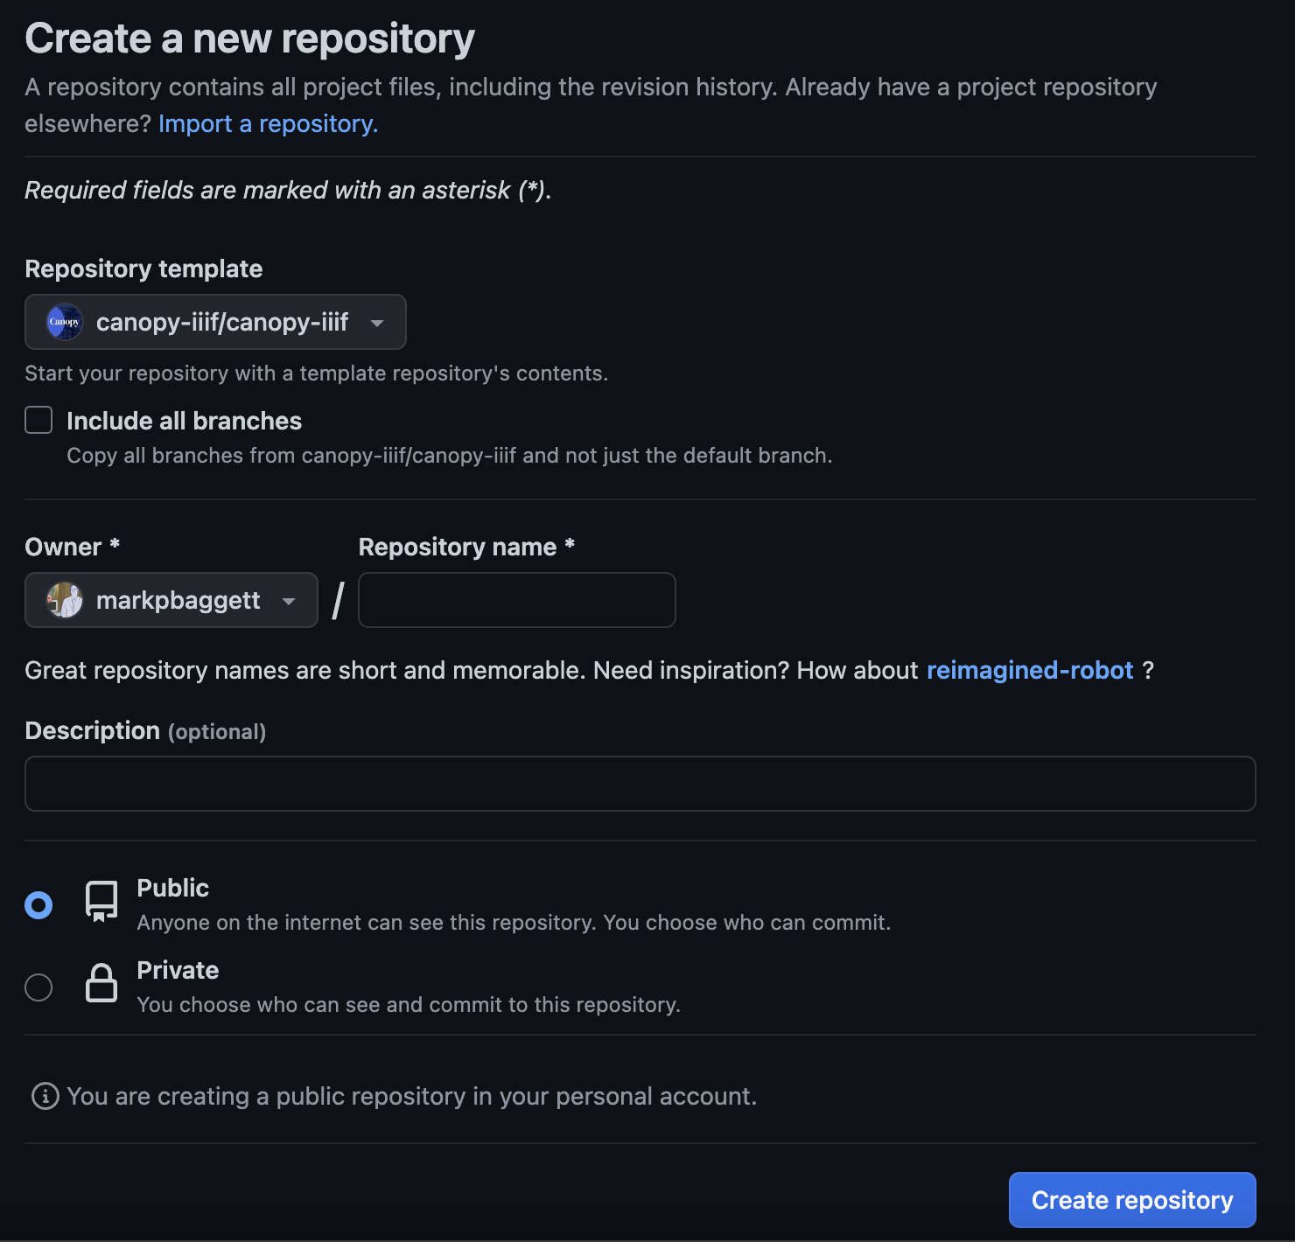Select the Public radio button
Viewport: 1295px width, 1242px height.
click(38, 904)
